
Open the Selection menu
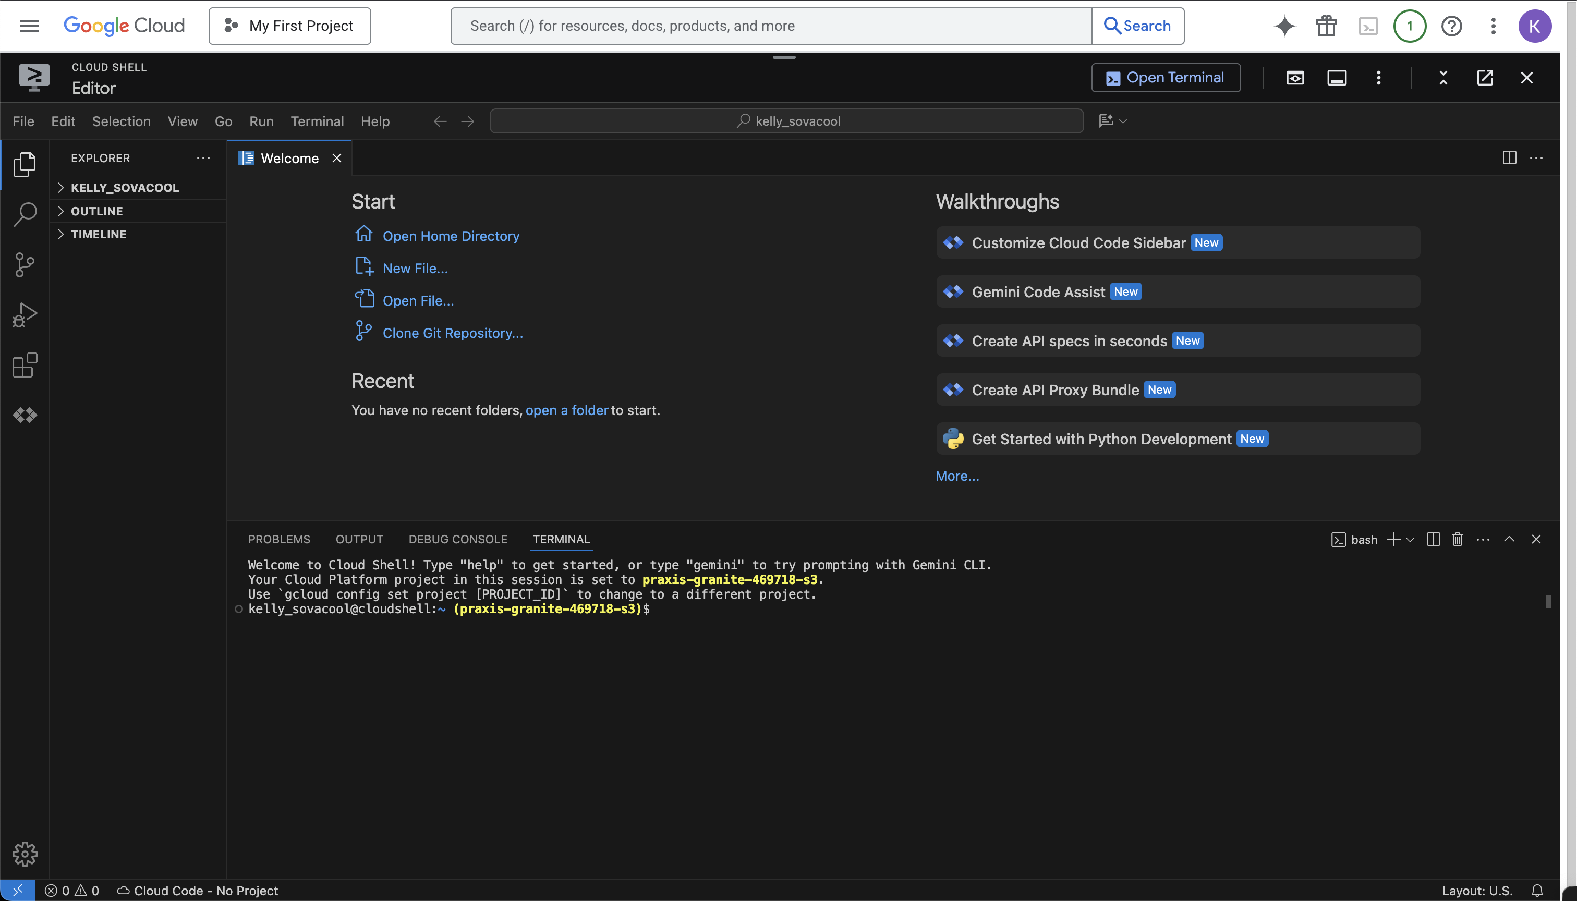coord(122,121)
